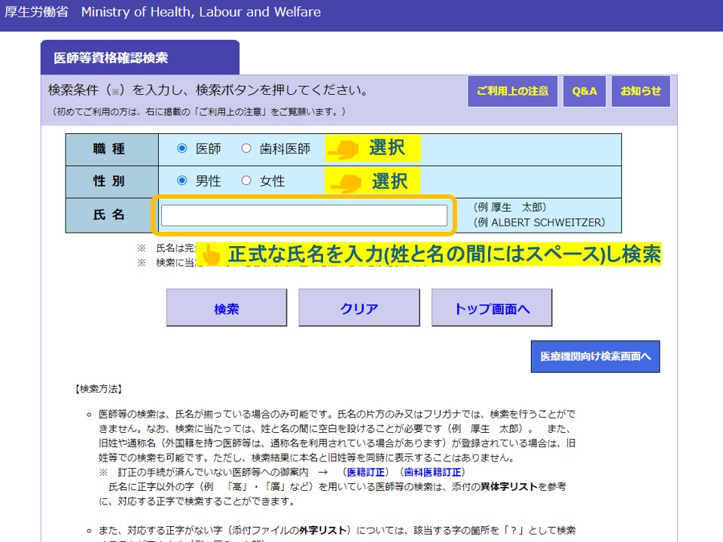This screenshot has width=723, height=542.
Task: Click the upward finger icon before 正式な氏名を入力
Action: 212,255
